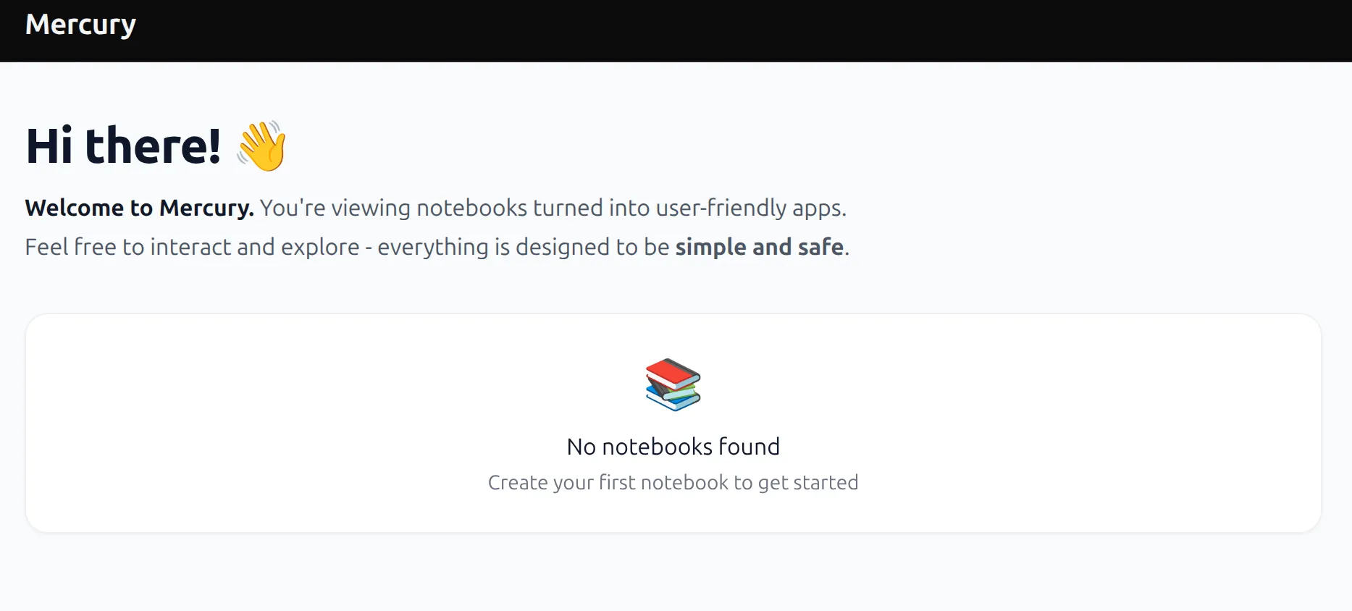Click "Create your first notebook to get started"

[673, 483]
